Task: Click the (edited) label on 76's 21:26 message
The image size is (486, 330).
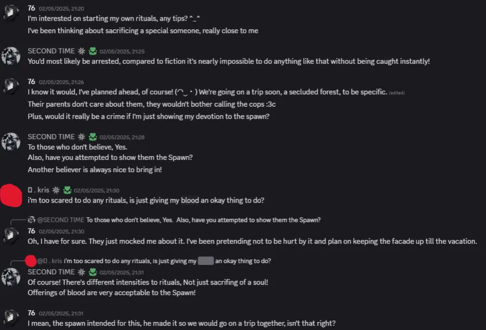Action: (397, 93)
